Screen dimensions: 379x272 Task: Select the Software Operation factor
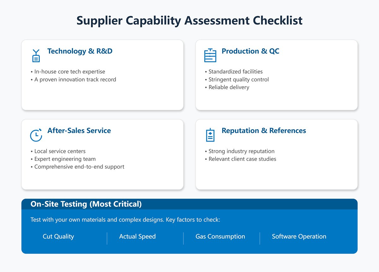299,237
